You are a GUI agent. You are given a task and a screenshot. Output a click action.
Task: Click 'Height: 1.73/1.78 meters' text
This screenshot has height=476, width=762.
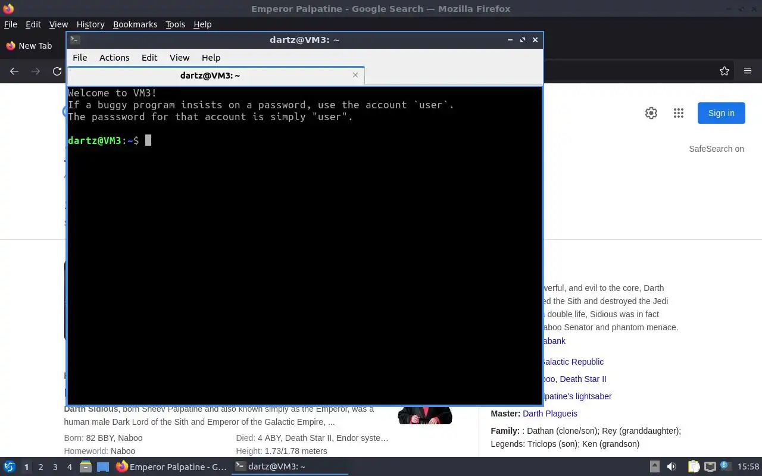(282, 451)
